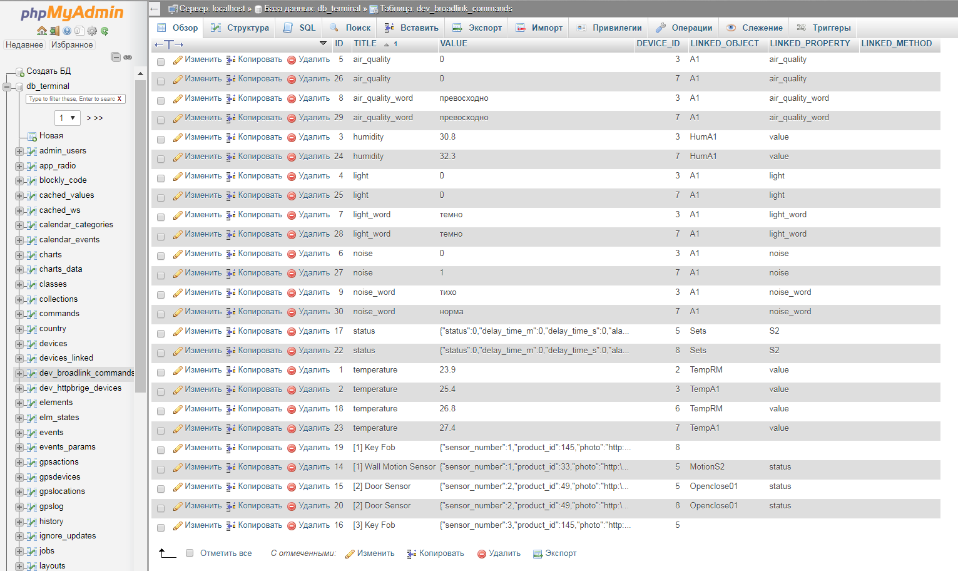Click the pencil edit icon for the humidity 30.8 row
The image size is (958, 571).
[178, 138]
